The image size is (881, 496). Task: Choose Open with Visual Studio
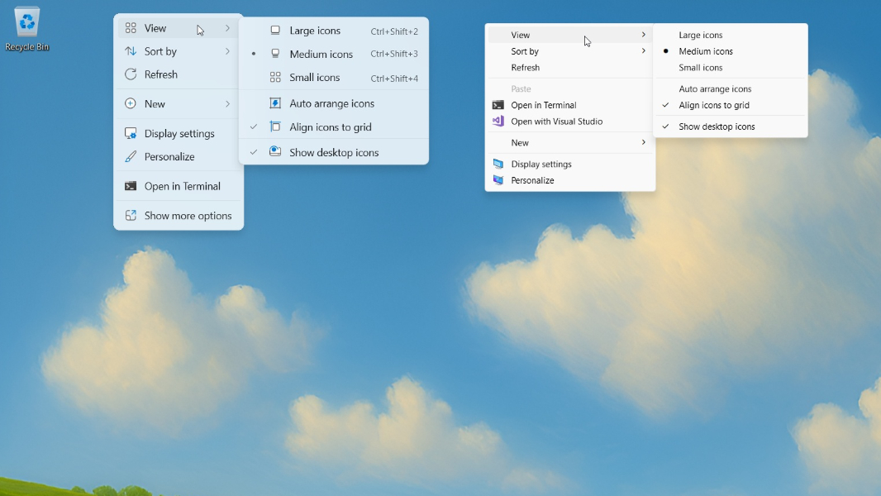pos(569,122)
